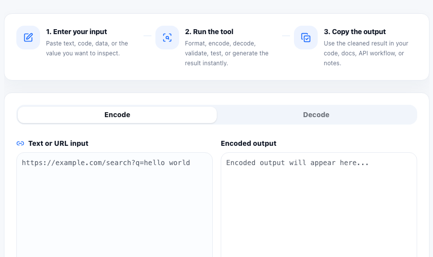
Task: Switch to the Decode tab
Action: (x=316, y=115)
